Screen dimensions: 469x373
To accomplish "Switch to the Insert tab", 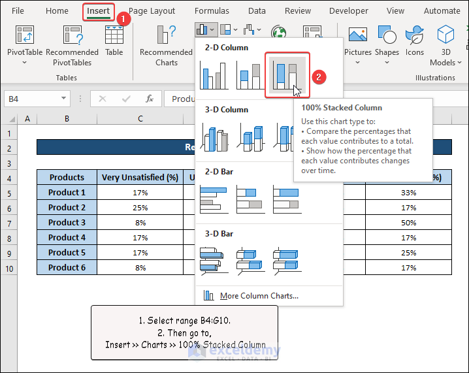I will [x=98, y=11].
